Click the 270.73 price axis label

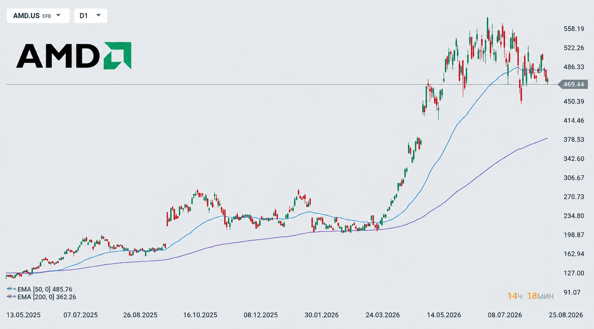[574, 197]
